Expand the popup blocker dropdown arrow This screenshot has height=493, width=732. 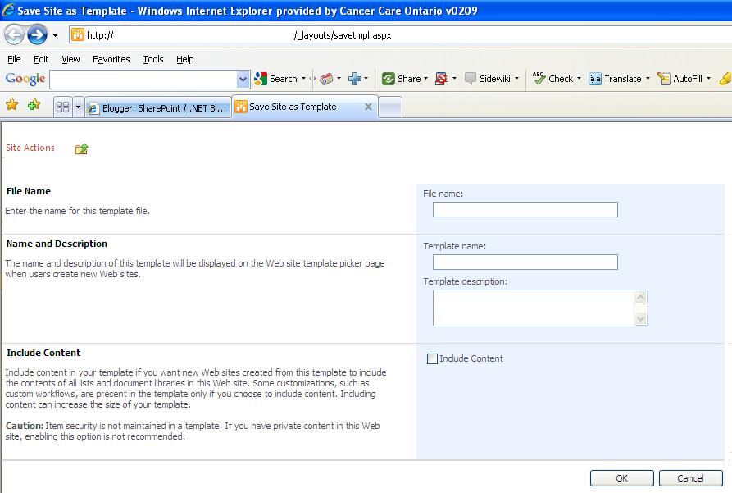pos(454,79)
